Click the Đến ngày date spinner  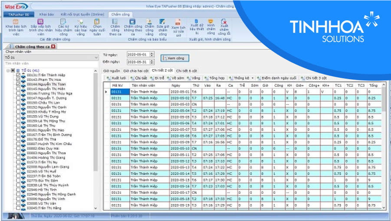point(152,62)
